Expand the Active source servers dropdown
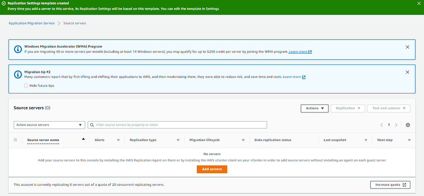 49,125
